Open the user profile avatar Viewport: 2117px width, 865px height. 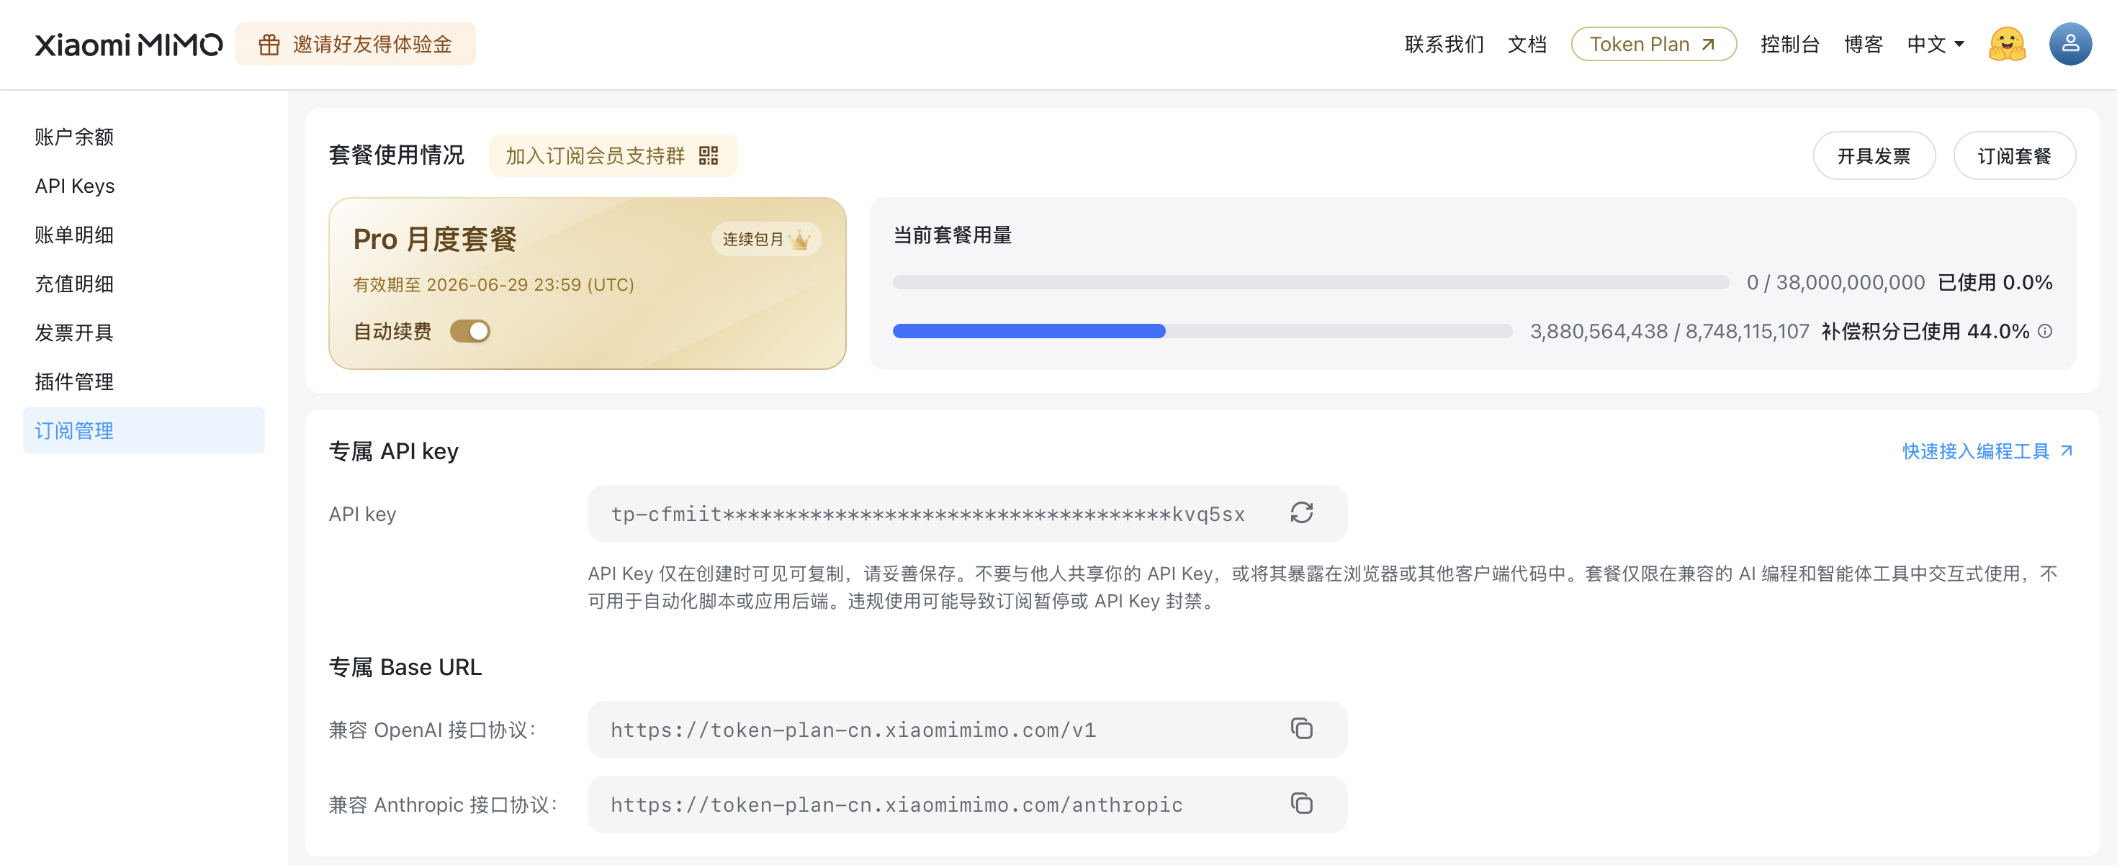[x=2070, y=45]
